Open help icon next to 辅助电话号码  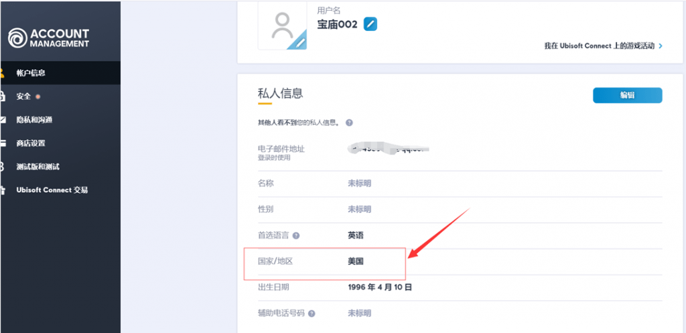click(312, 314)
